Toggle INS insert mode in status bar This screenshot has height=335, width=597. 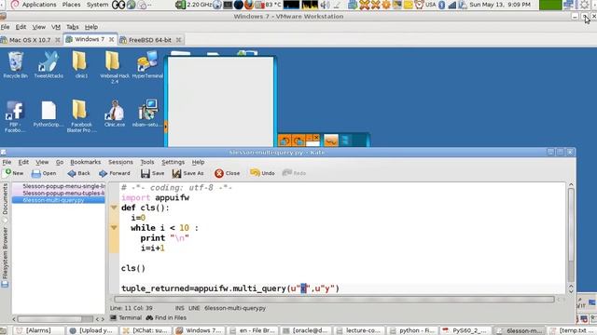[179, 308]
